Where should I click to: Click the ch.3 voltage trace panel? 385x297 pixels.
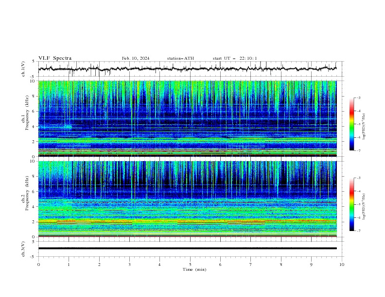click(191, 249)
